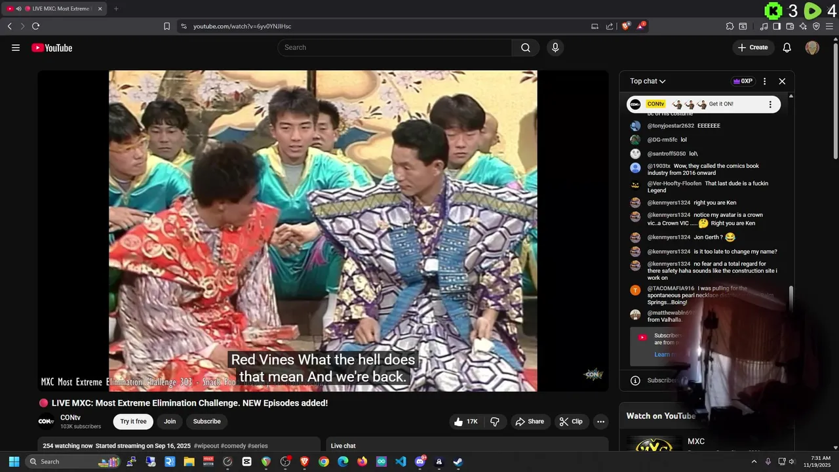Image resolution: width=839 pixels, height=472 pixels.
Task: Open Brave Shields from the address bar
Action: click(626, 26)
